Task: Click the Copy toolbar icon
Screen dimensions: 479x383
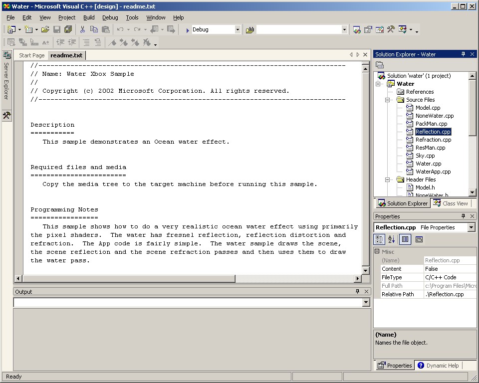Action: coord(94,30)
